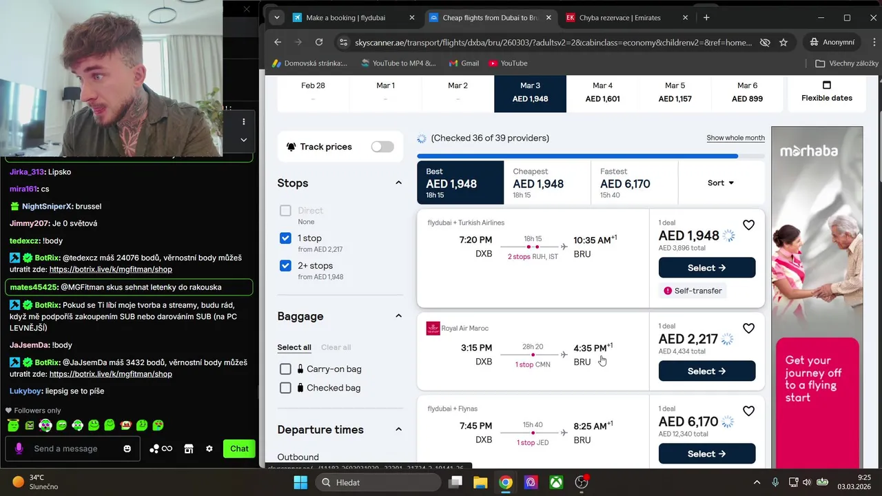
Task: Click Select all baggage link
Action: pyautogui.click(x=294, y=347)
